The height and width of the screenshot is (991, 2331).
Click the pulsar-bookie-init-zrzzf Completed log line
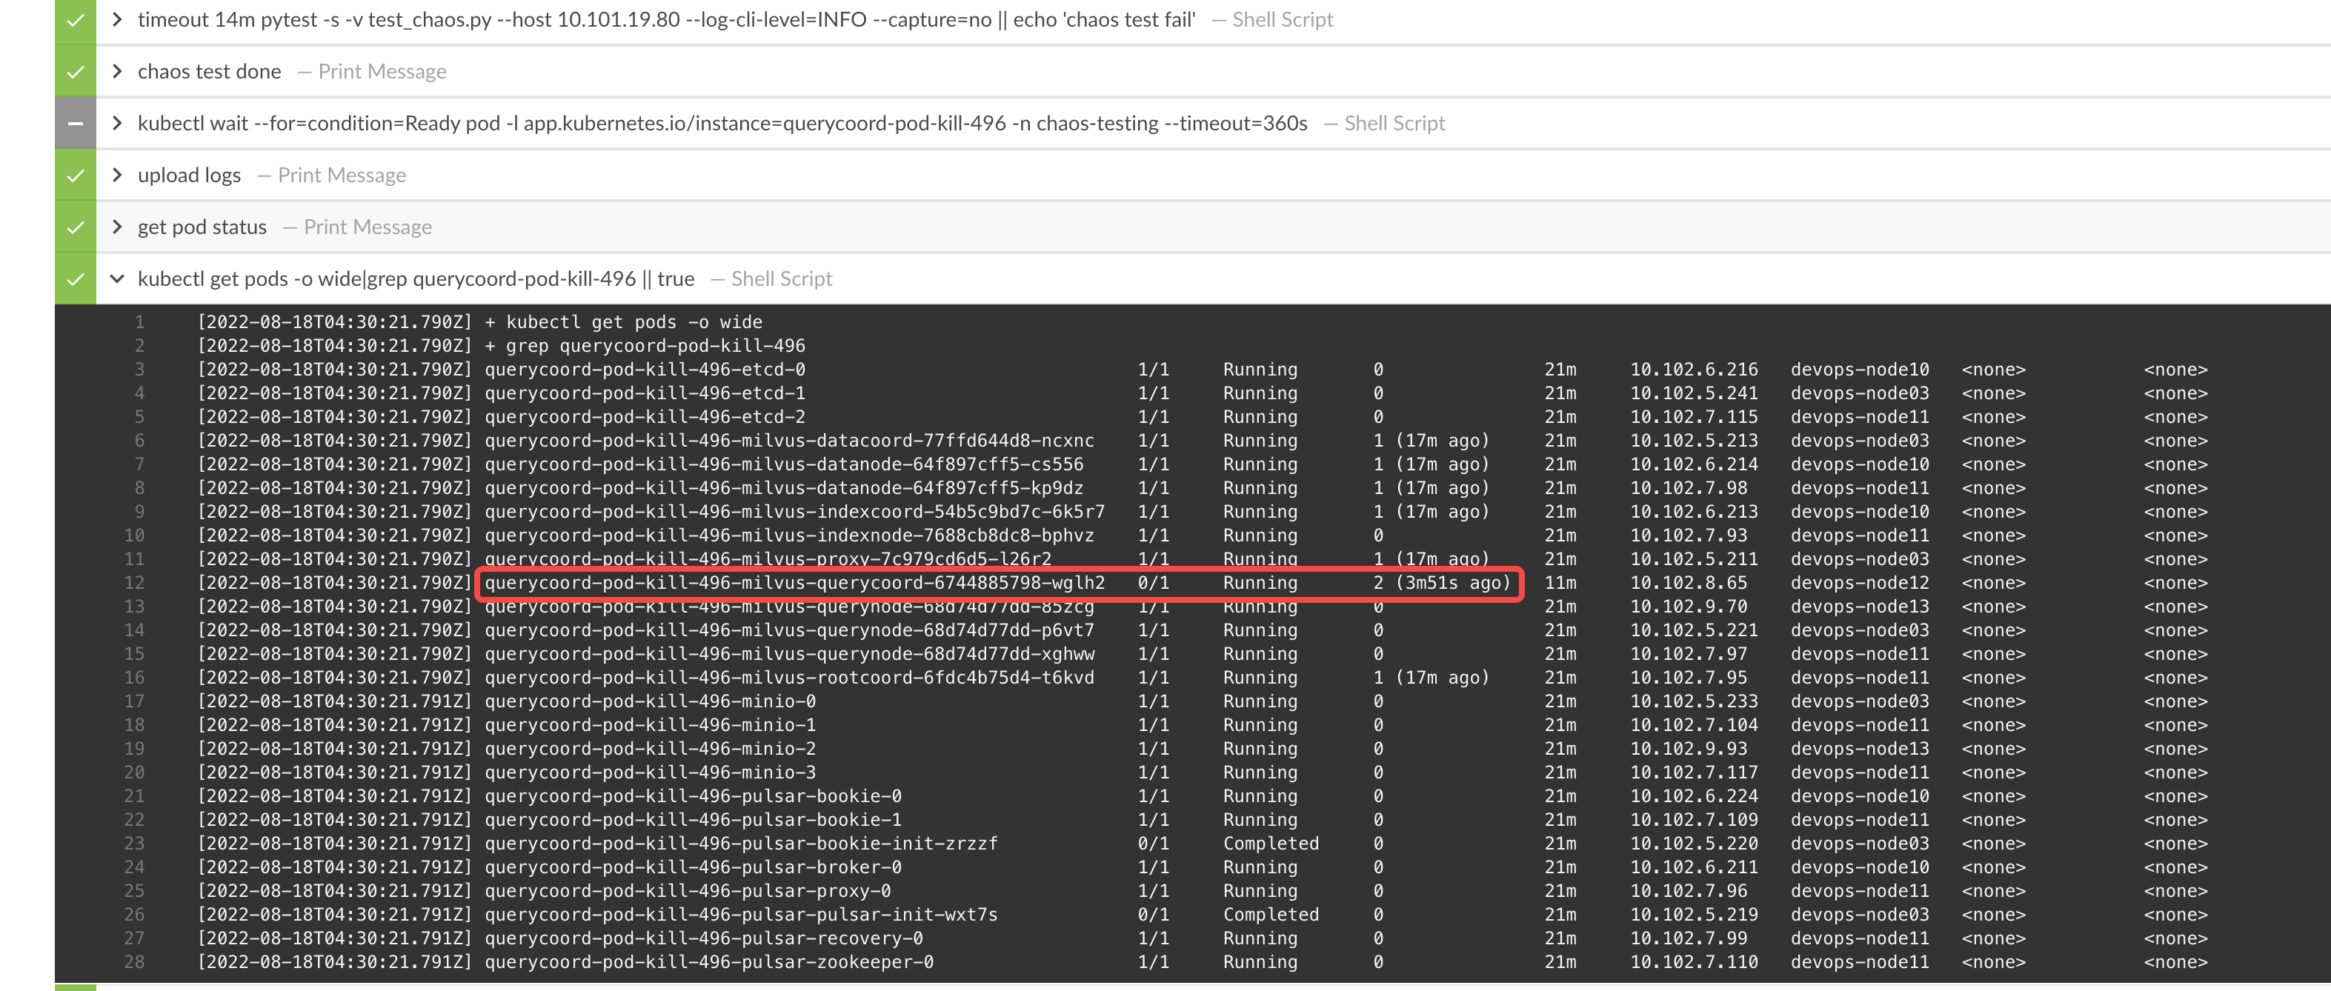point(740,844)
